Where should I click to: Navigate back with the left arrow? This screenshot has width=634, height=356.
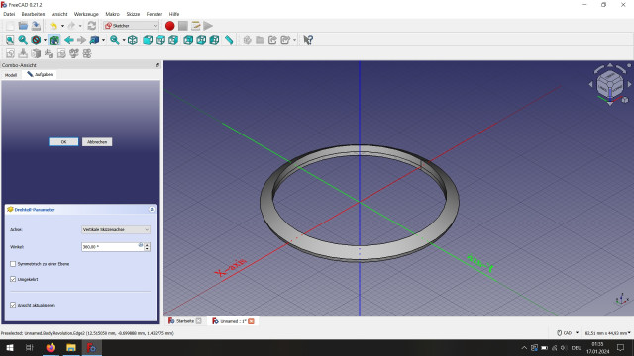click(68, 40)
